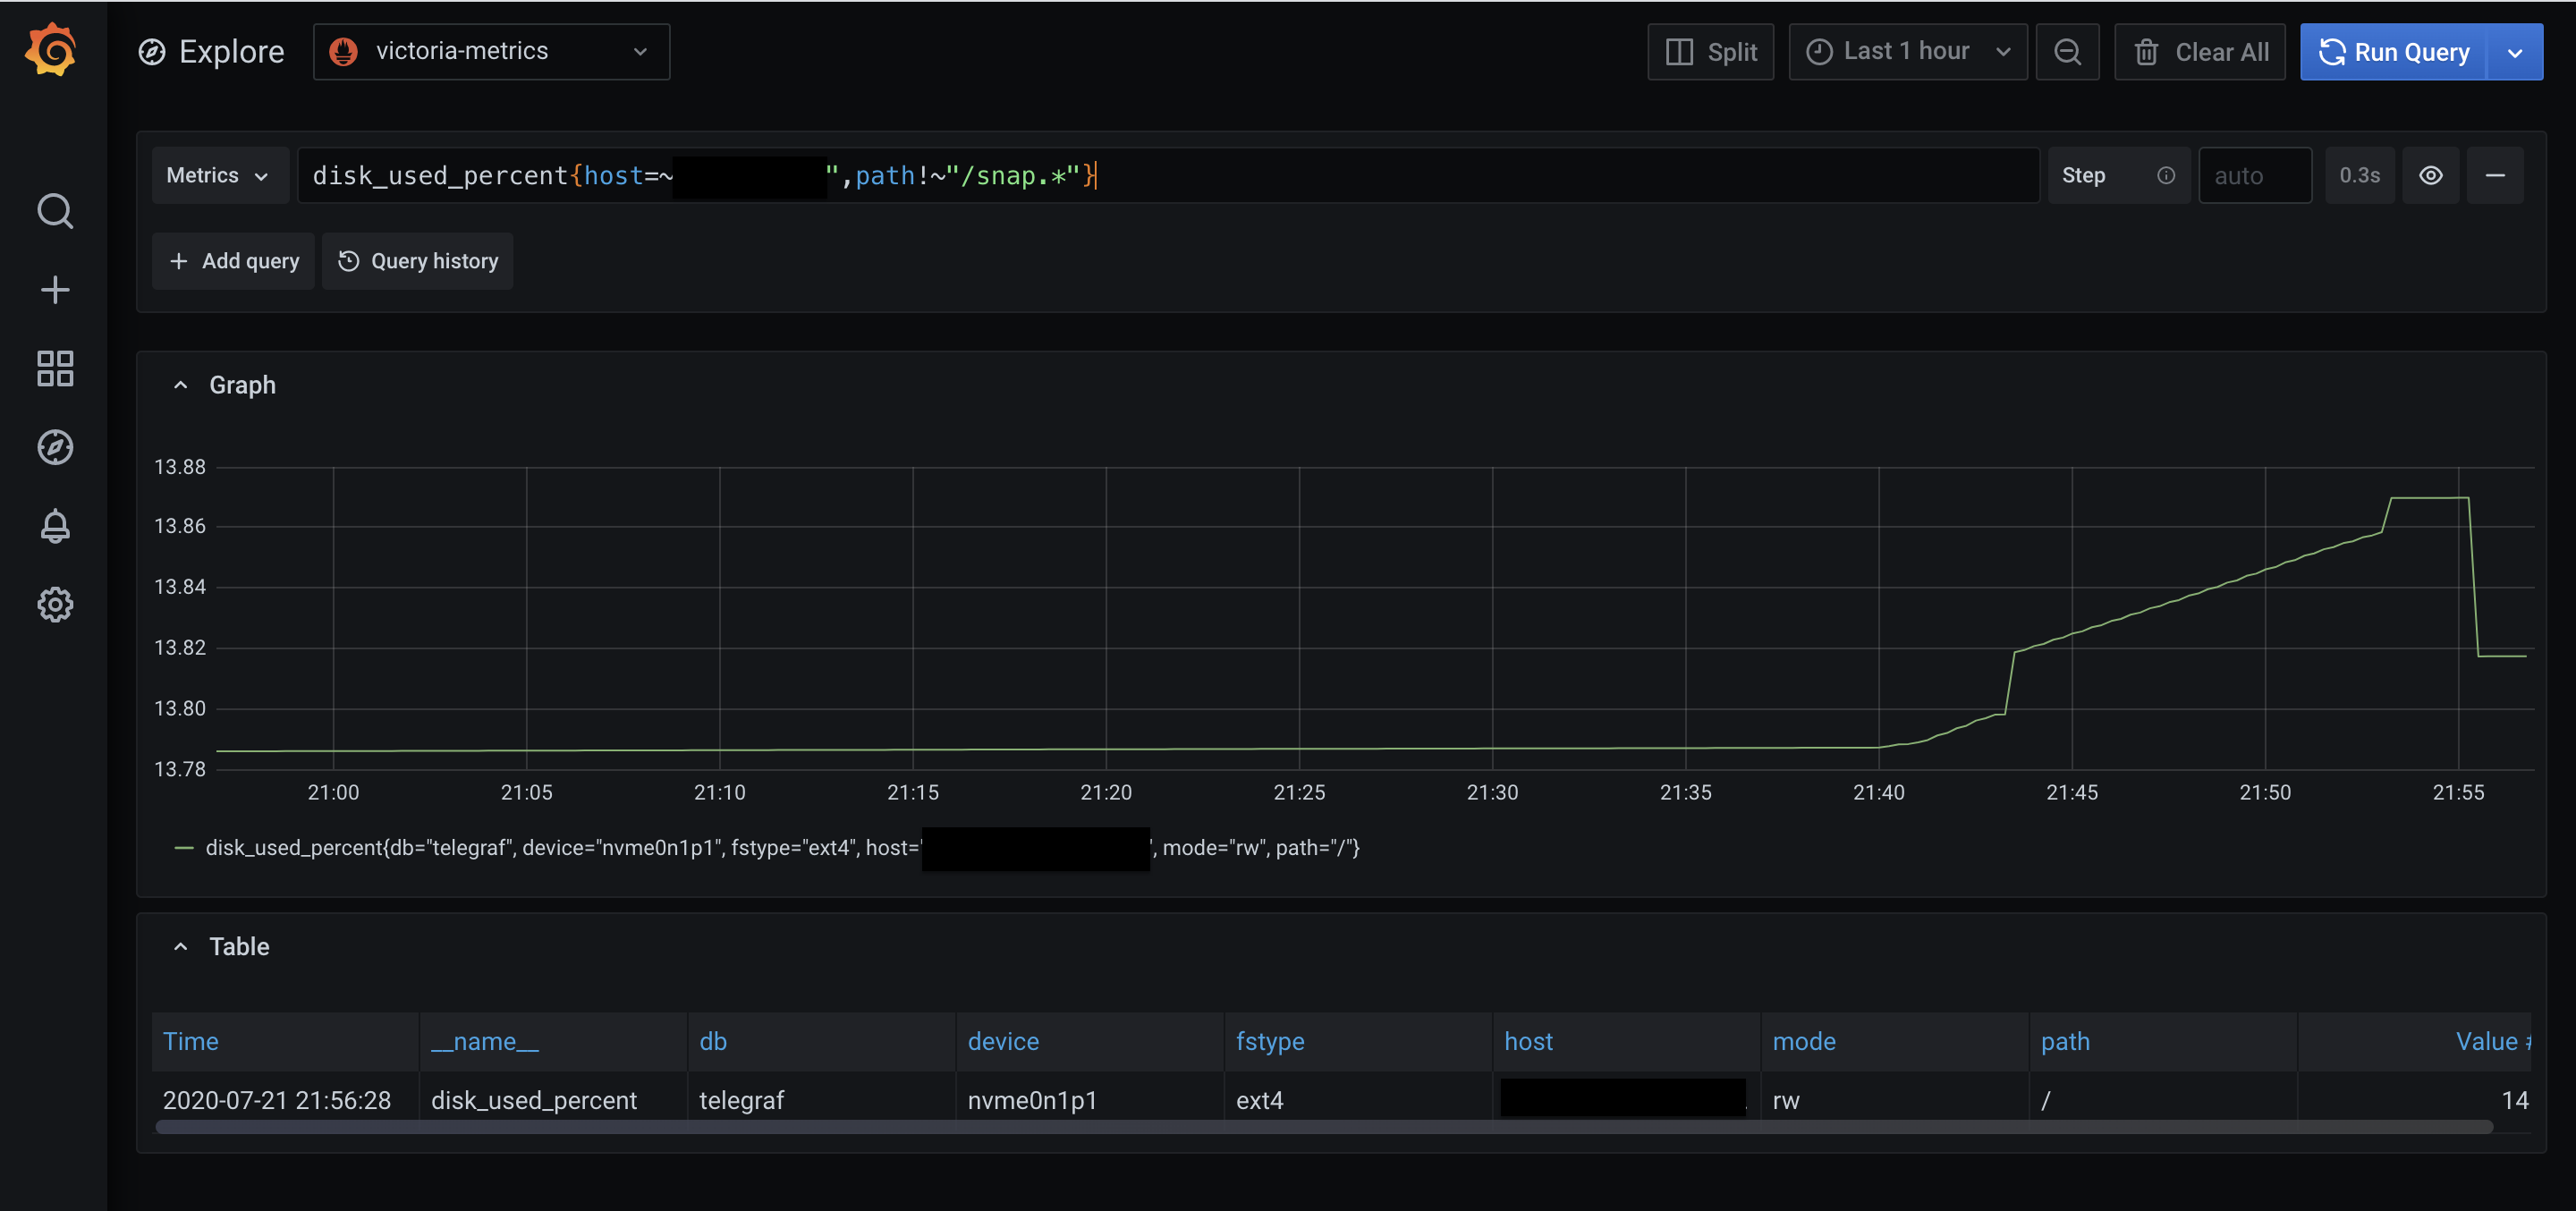Click the table's horizontal scrollbar
This screenshot has width=2576, height=1211.
1324,1127
